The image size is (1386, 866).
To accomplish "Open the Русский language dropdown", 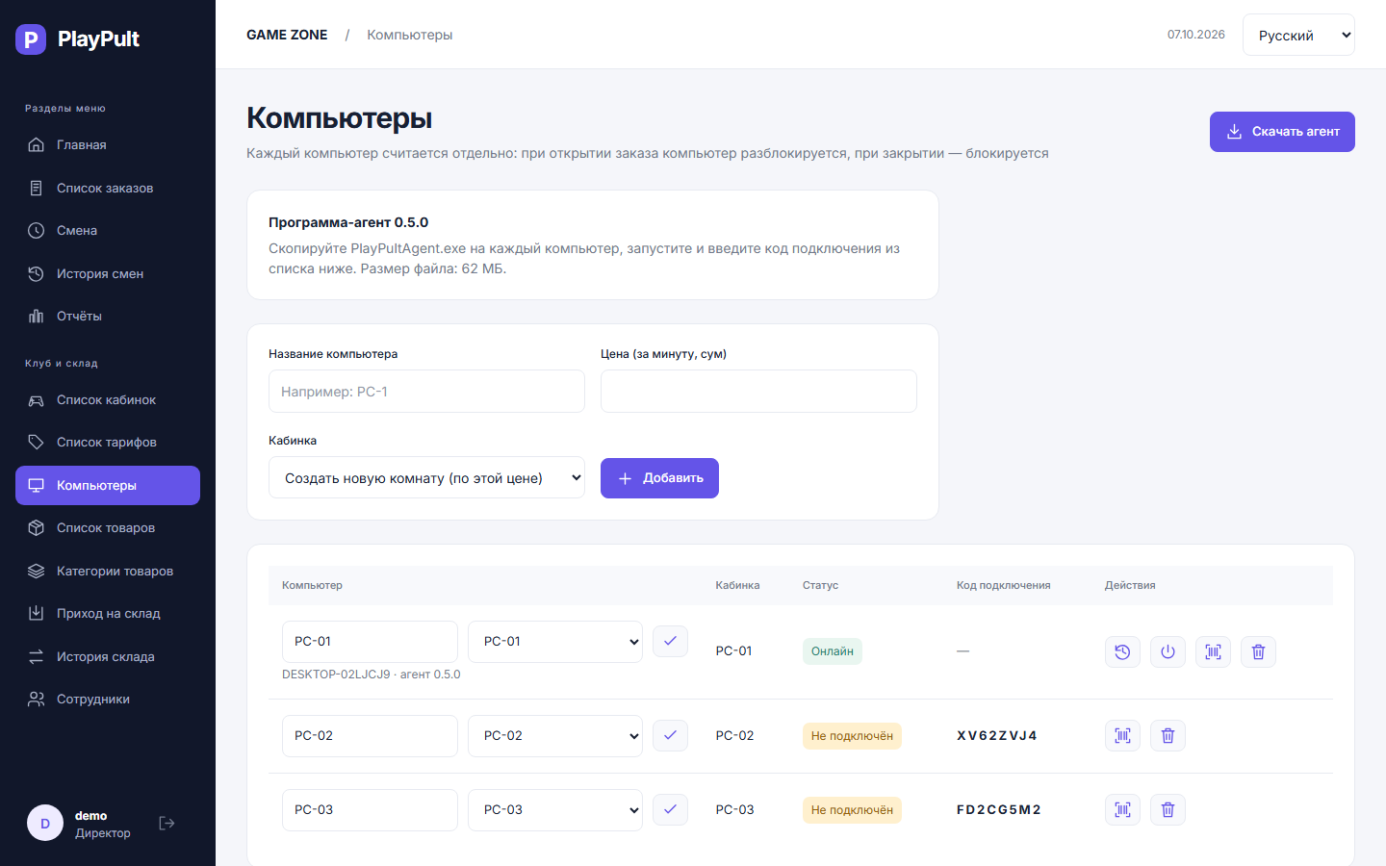I will point(1298,35).
